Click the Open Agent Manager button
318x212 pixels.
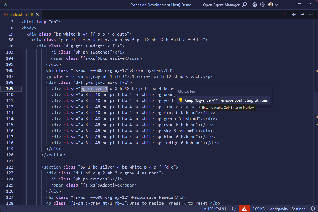pos(221,5)
